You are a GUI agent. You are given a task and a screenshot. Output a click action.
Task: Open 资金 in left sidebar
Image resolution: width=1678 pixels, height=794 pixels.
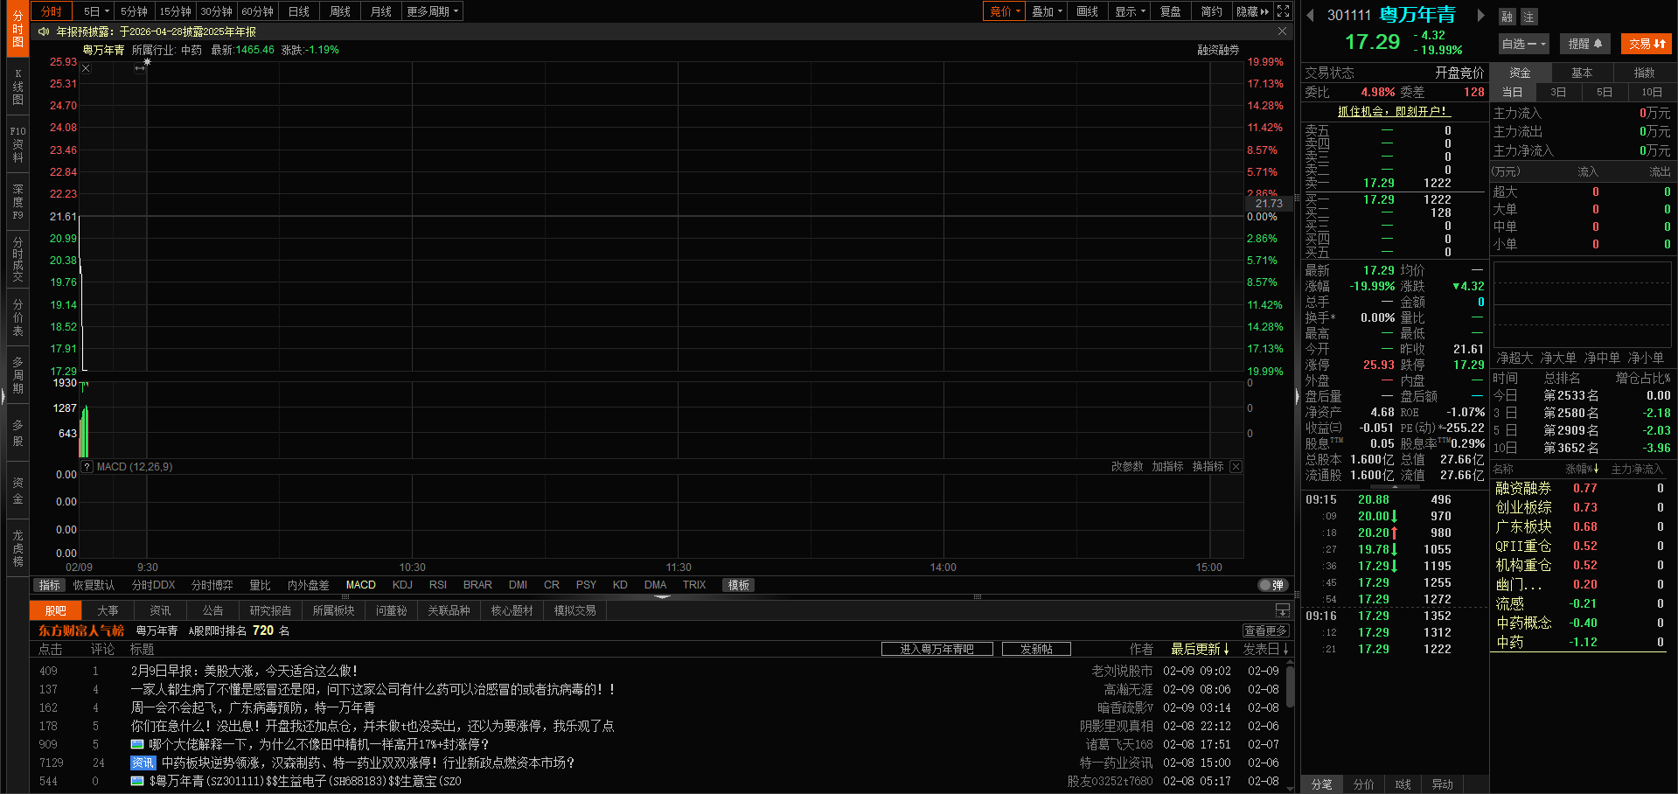coord(17,491)
